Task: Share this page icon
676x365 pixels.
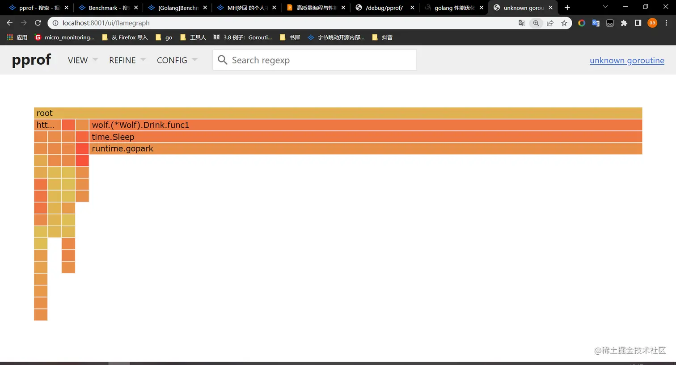Action: pos(550,23)
